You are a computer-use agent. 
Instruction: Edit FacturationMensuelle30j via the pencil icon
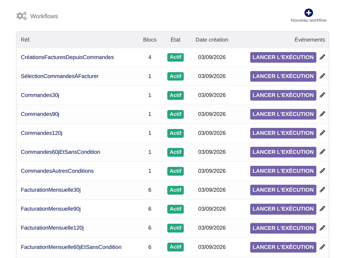322,190
